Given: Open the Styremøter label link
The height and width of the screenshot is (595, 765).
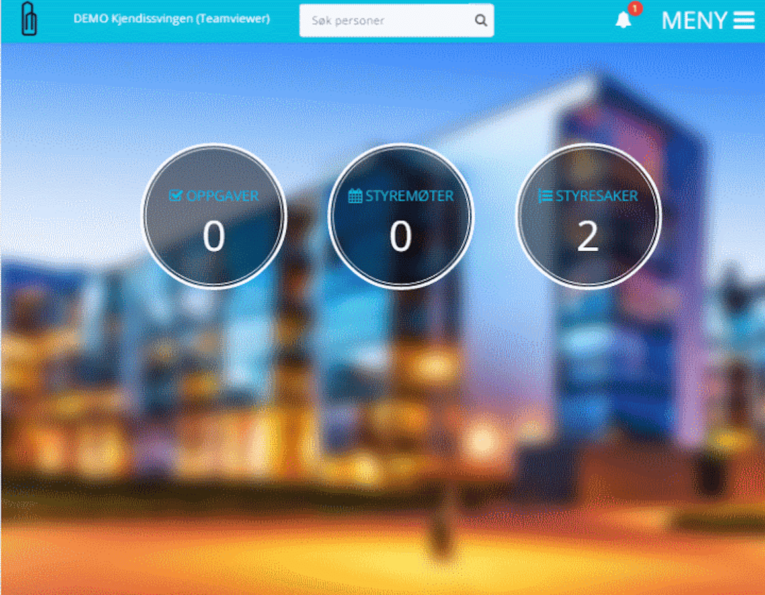Looking at the screenshot, I should 409,196.
